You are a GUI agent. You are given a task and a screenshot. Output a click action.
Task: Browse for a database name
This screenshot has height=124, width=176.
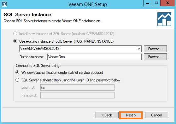coord(155,57)
